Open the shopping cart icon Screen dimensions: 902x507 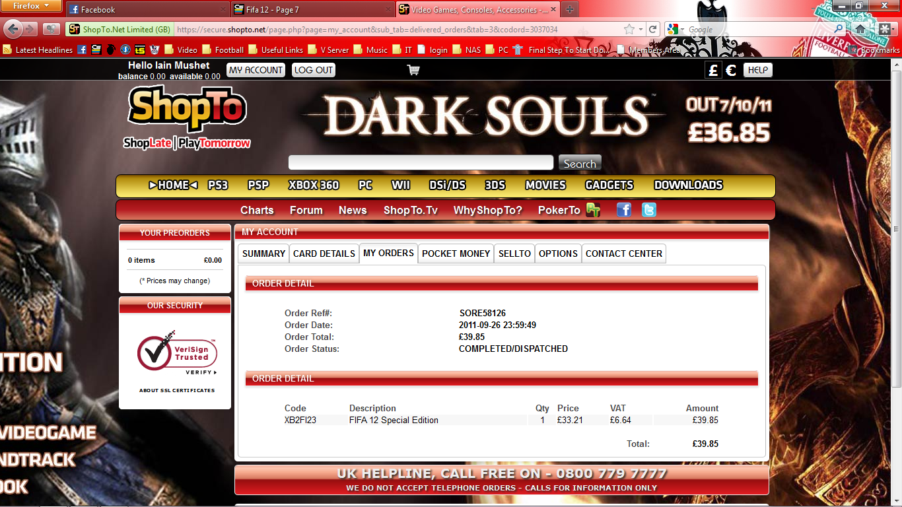(413, 70)
